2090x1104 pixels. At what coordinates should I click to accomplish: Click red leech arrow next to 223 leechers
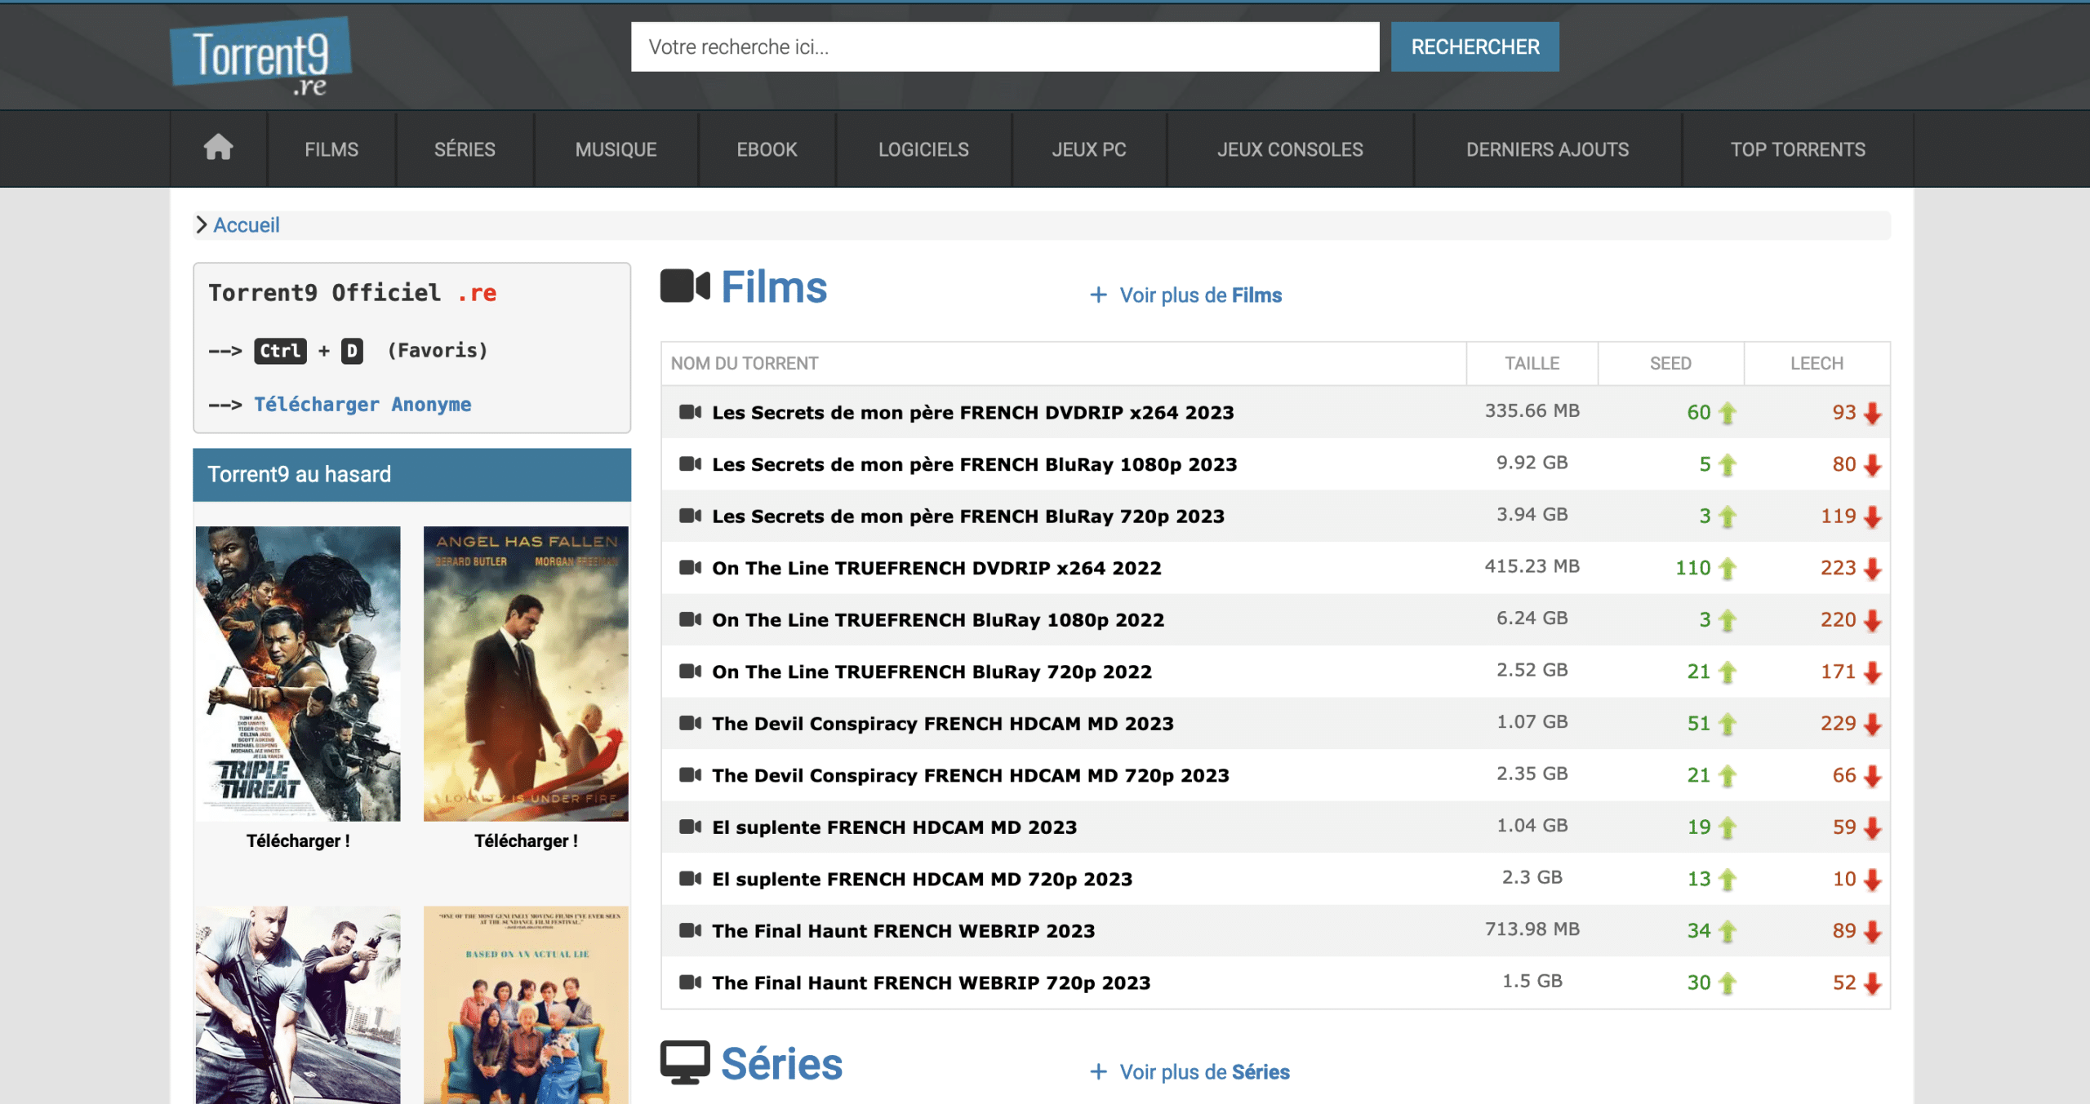[1873, 569]
